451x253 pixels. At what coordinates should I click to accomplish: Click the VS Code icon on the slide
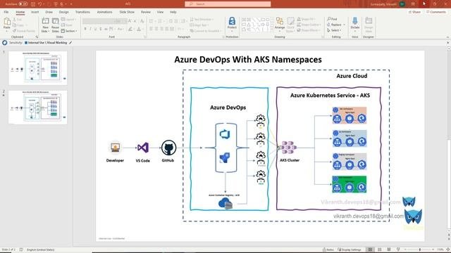pos(143,148)
